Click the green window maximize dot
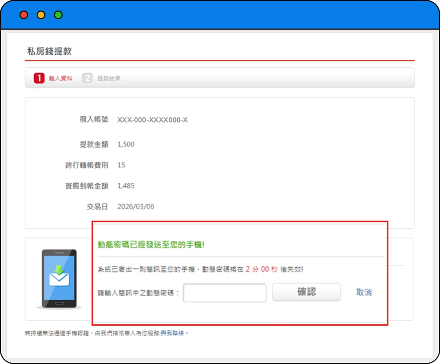This screenshot has width=440, height=364. [x=58, y=15]
